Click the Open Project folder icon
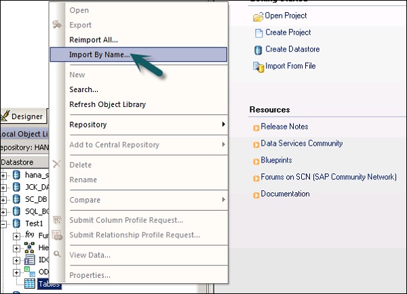Viewport: 407px width, 294px height. click(258, 16)
